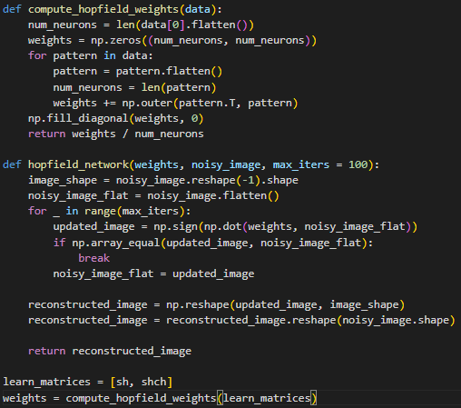461x408 pixels.
Task: Click np.fill_diagonal call
Action: (116, 118)
